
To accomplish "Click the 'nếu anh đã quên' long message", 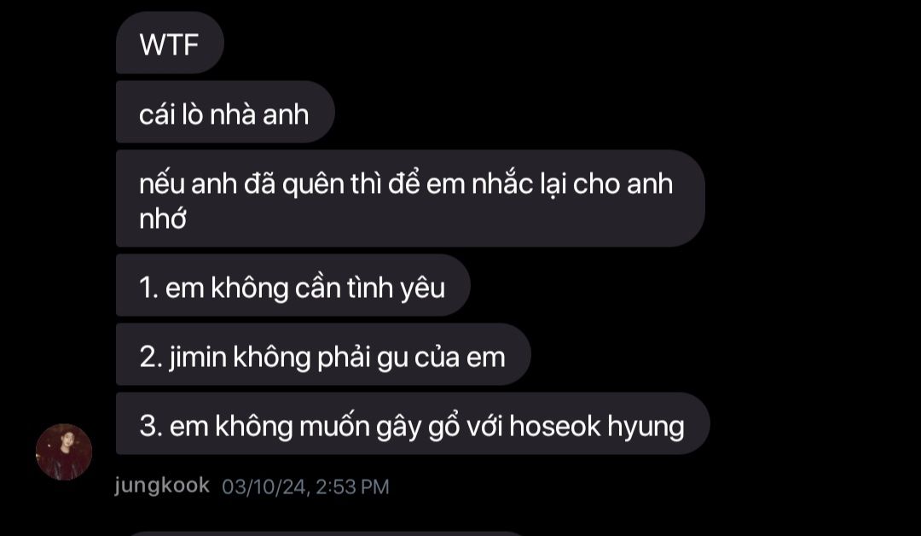I will [410, 199].
